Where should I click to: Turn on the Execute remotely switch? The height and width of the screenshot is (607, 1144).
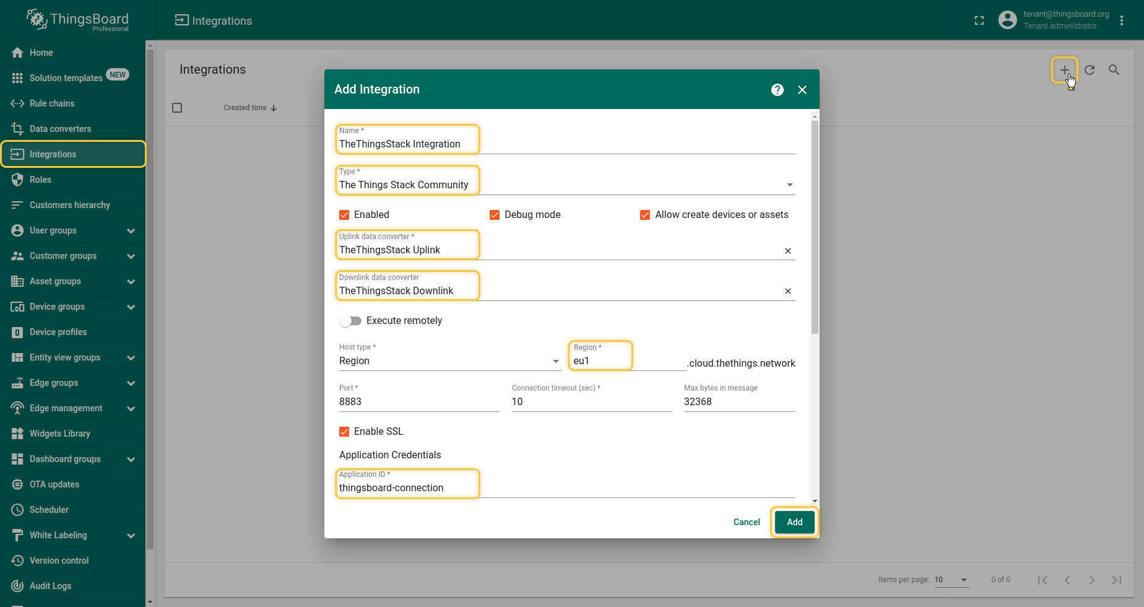(x=350, y=321)
